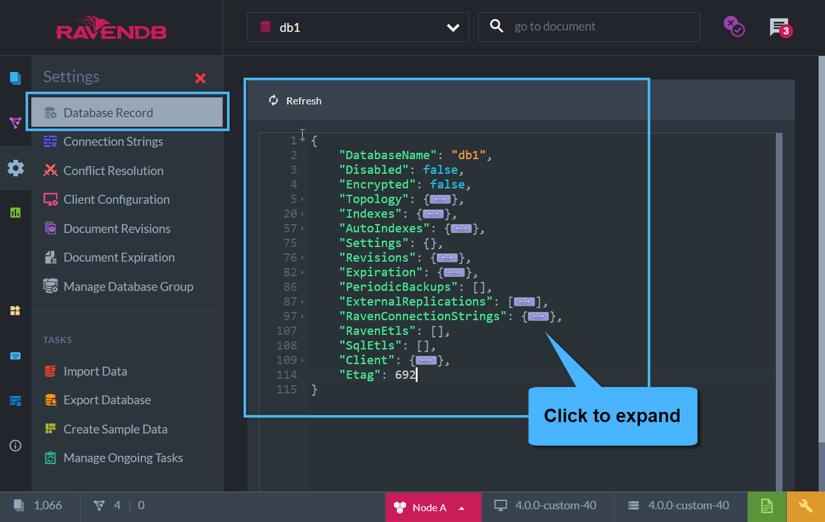Click the client version 4.0.0-custom-40 with monitor icon
The height and width of the screenshot is (522, 825).
coord(545,506)
